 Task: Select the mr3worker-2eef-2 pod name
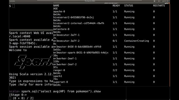coord(65,64)
